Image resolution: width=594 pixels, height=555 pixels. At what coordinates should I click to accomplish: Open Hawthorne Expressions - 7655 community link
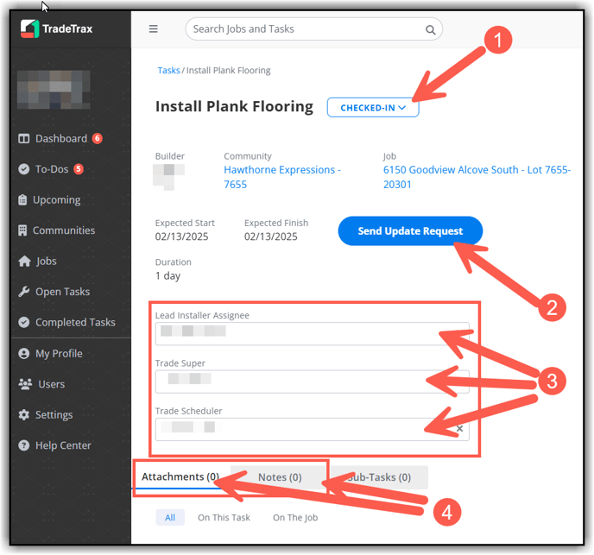point(282,177)
